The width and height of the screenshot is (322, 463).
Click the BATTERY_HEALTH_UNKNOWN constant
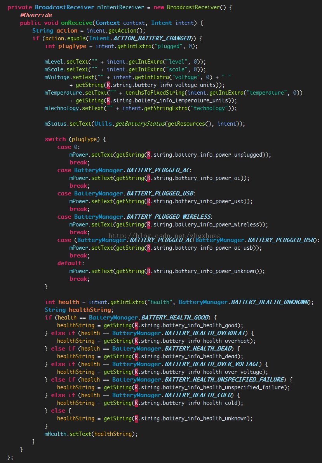pos(269,302)
